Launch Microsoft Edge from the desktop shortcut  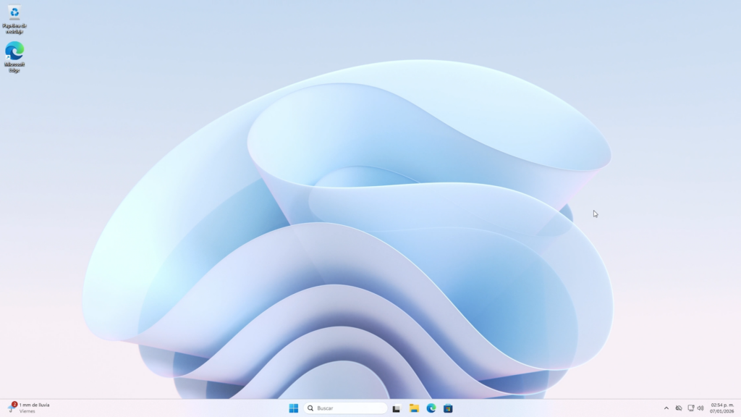[x=14, y=52]
